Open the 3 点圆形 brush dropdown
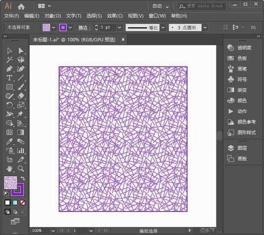This screenshot has height=235, width=264. pyautogui.click(x=206, y=27)
